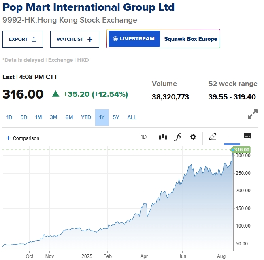Add stock to Watchlist
This screenshot has height=260, width=264.
pos(75,39)
